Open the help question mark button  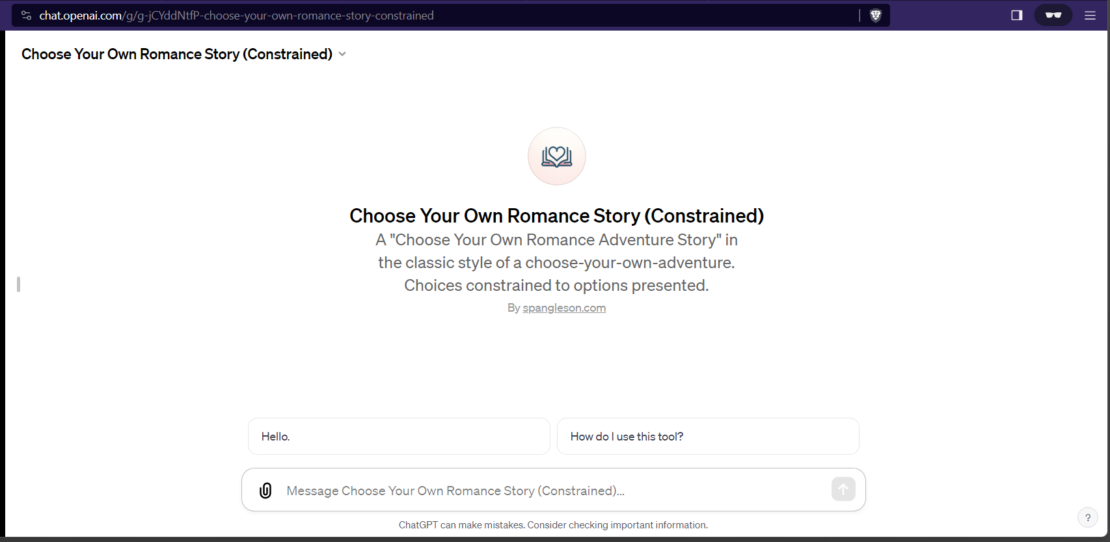[1088, 518]
